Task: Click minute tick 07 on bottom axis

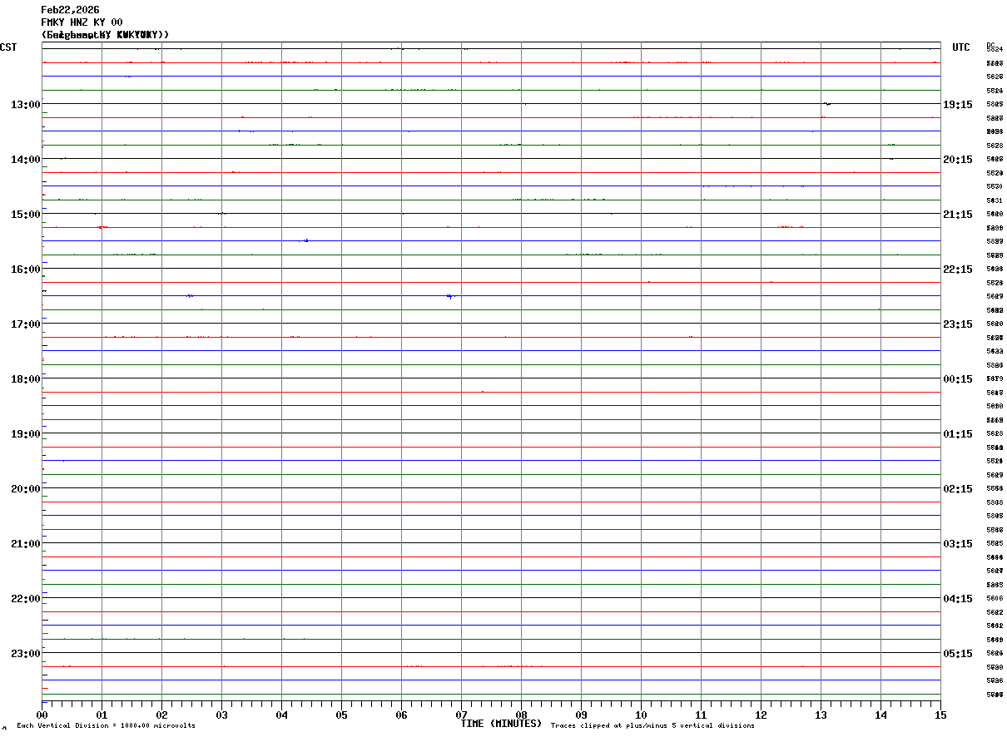Action: [461, 715]
